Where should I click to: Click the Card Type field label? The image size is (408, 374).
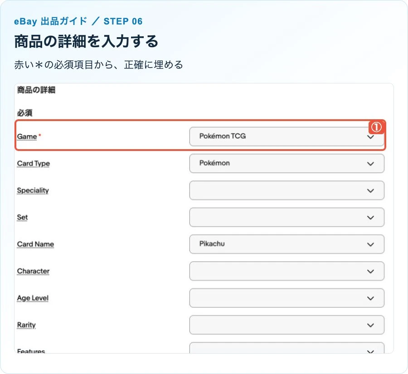click(33, 164)
